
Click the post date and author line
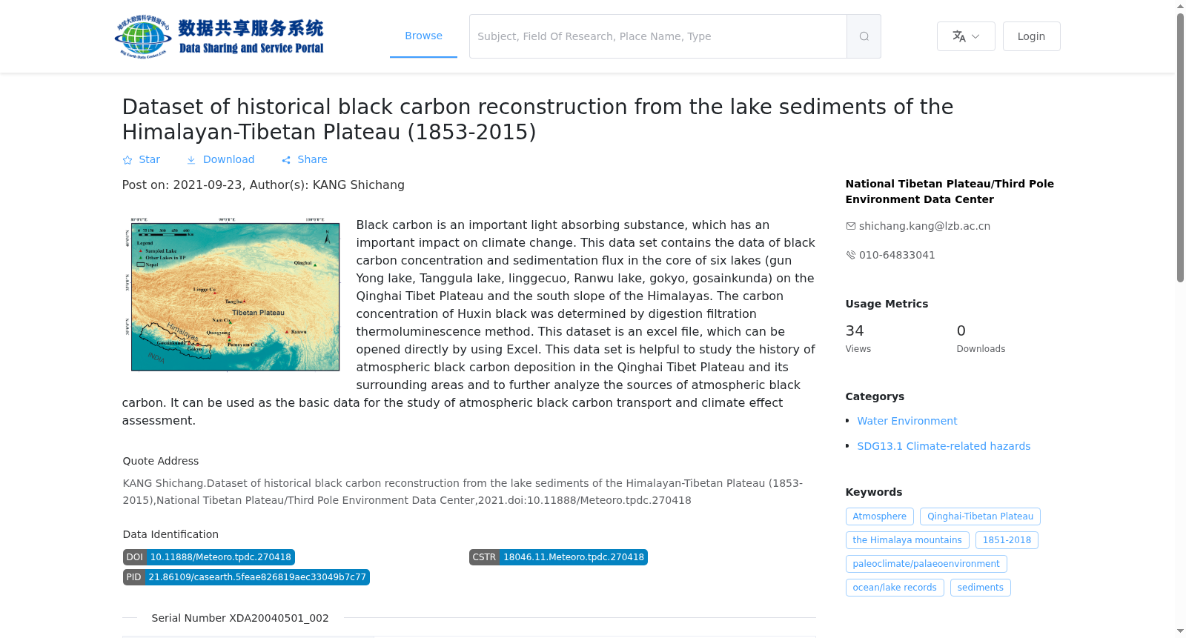click(263, 185)
